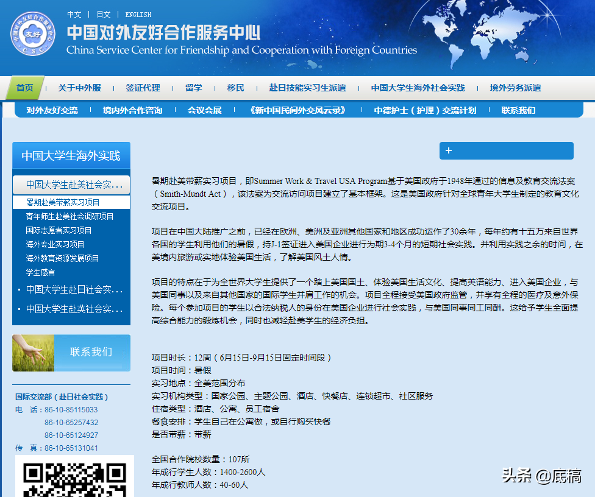Click the China Service Center circular logo emblem
Screen dimensions: 595x497
point(34,33)
